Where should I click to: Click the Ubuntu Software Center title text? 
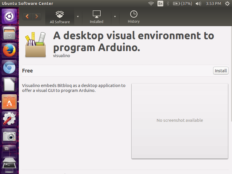[27, 3]
